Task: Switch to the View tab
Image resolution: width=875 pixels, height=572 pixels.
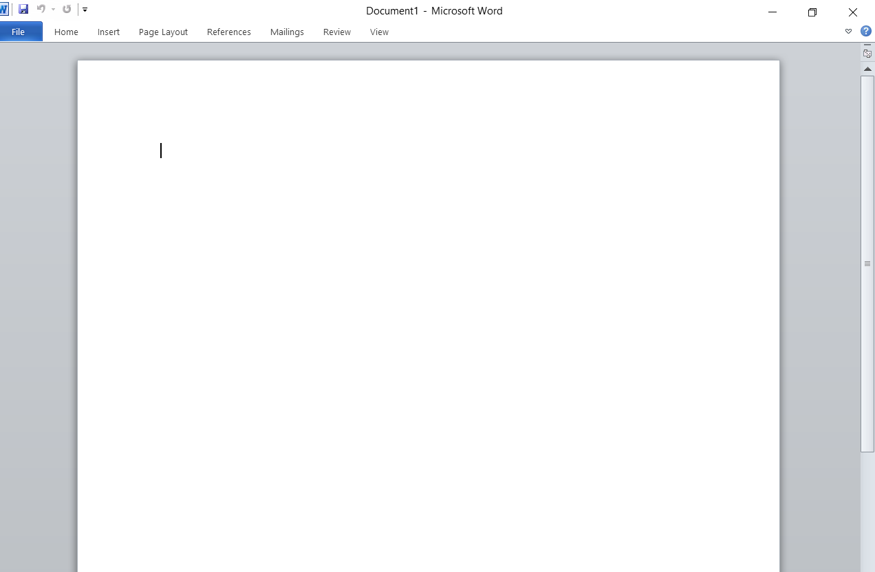Action: point(379,32)
